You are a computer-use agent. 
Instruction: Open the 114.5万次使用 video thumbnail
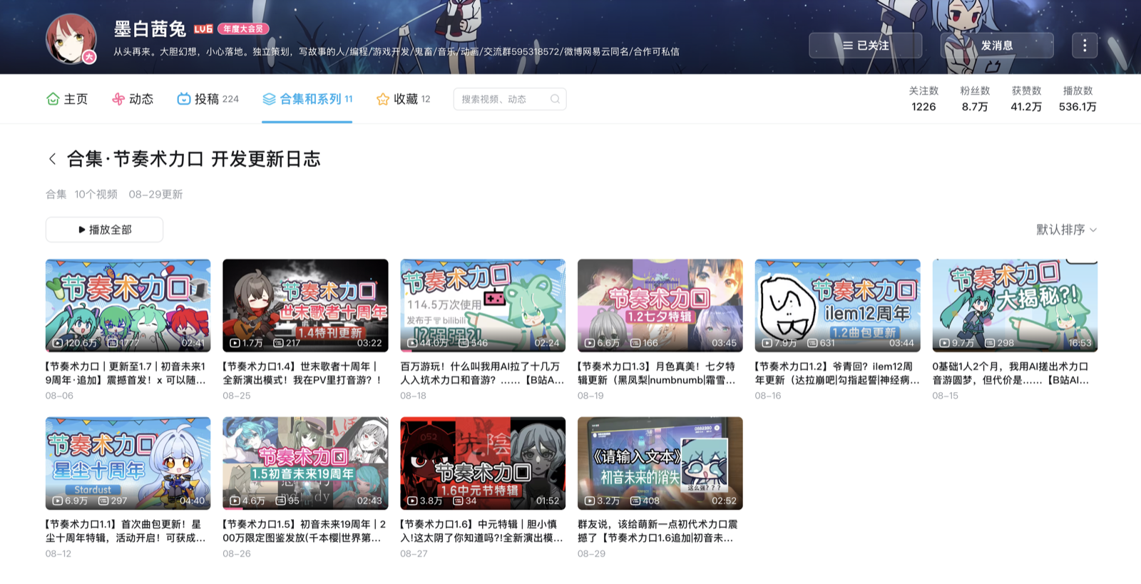point(483,305)
